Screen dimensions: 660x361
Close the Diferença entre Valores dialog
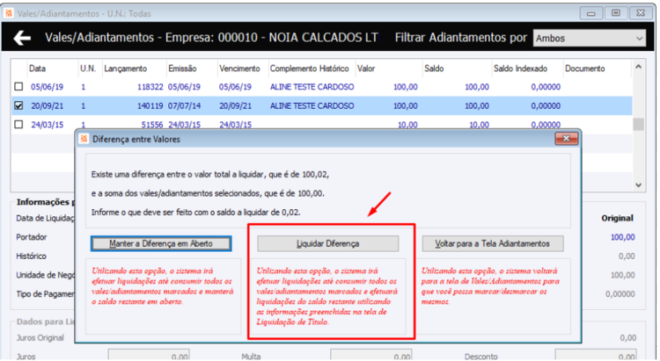566,139
